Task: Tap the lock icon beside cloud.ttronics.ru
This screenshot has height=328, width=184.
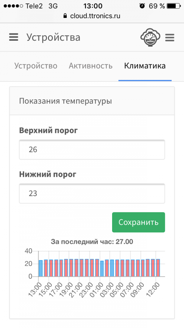Action: pyautogui.click(x=65, y=16)
